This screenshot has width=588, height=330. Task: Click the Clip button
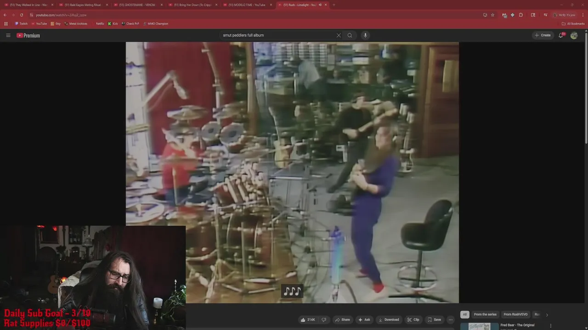[413, 319]
